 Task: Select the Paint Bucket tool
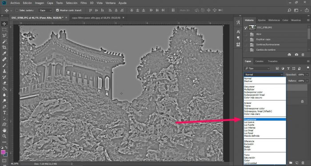(4, 89)
